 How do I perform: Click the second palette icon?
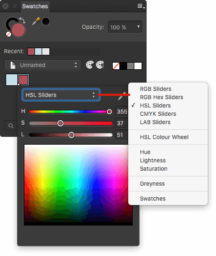pos(100,65)
